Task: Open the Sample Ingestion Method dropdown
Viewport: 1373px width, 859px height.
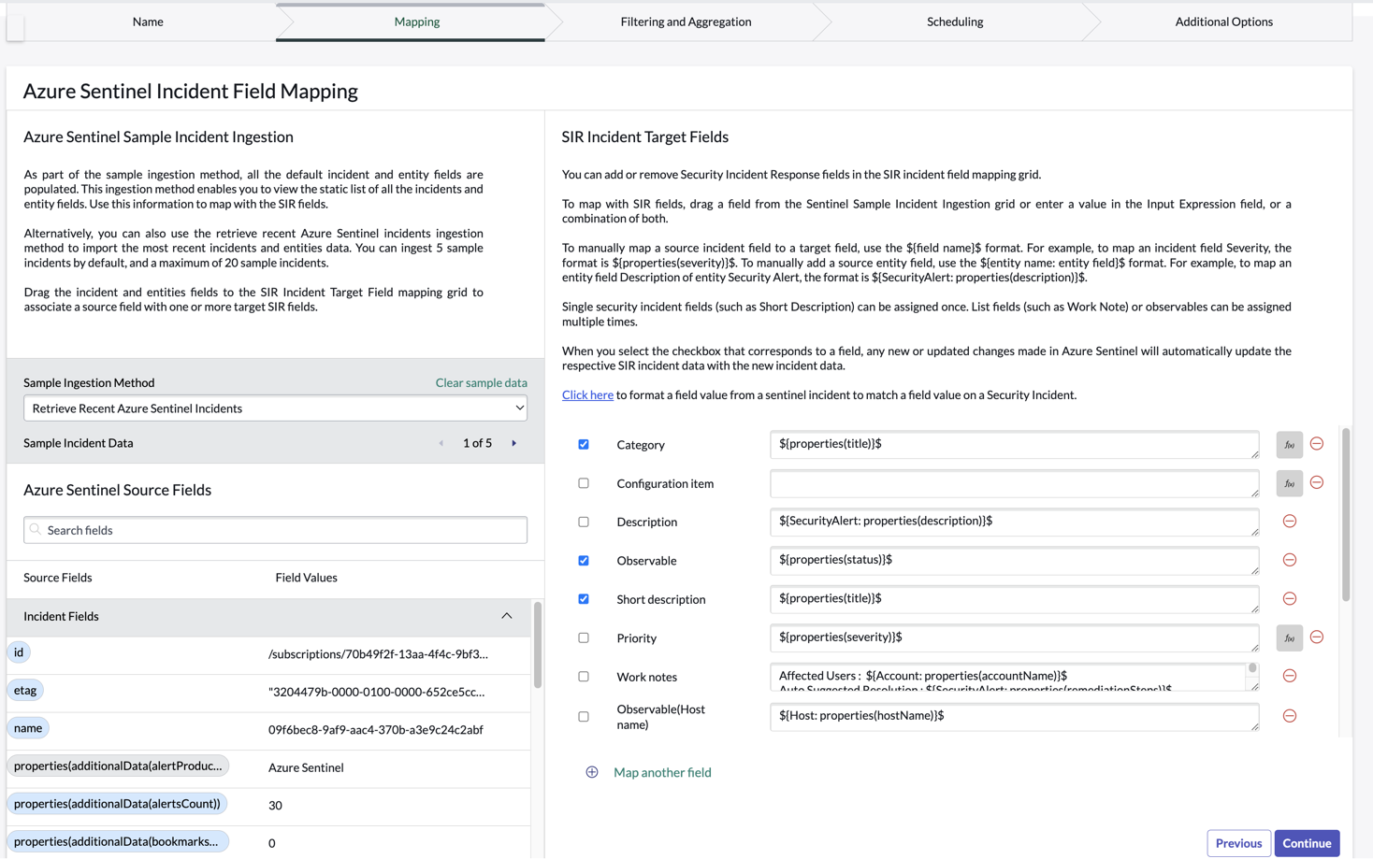Action: click(x=275, y=408)
